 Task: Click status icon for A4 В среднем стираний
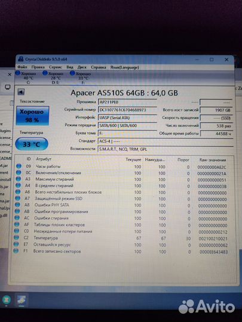(18, 185)
